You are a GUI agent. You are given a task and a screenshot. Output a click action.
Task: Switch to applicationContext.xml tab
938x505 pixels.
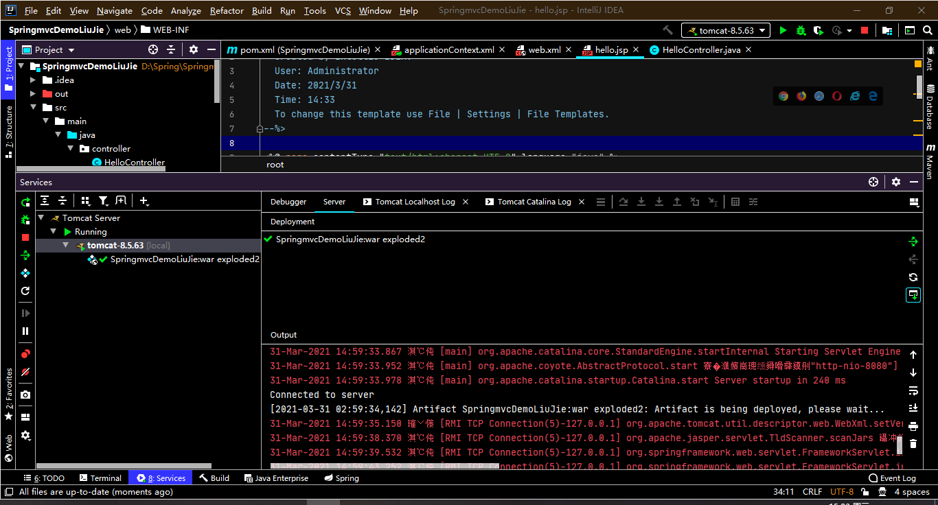(449, 50)
